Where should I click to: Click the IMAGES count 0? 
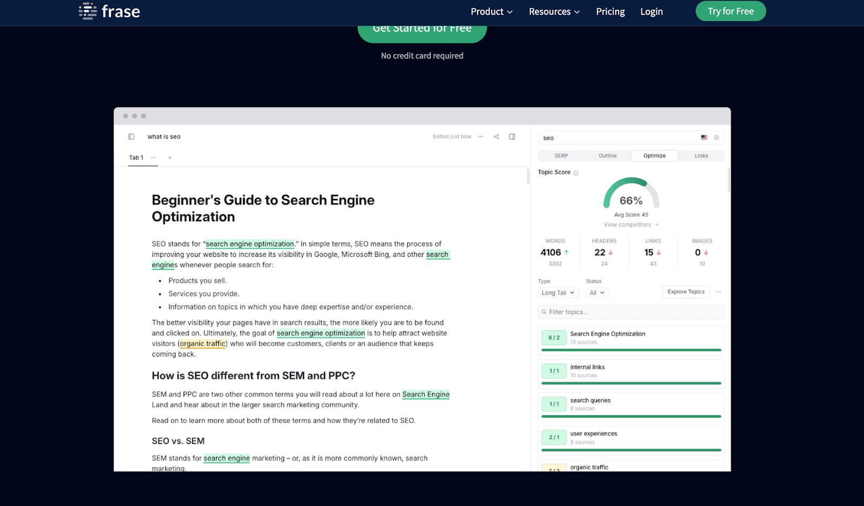(x=698, y=252)
